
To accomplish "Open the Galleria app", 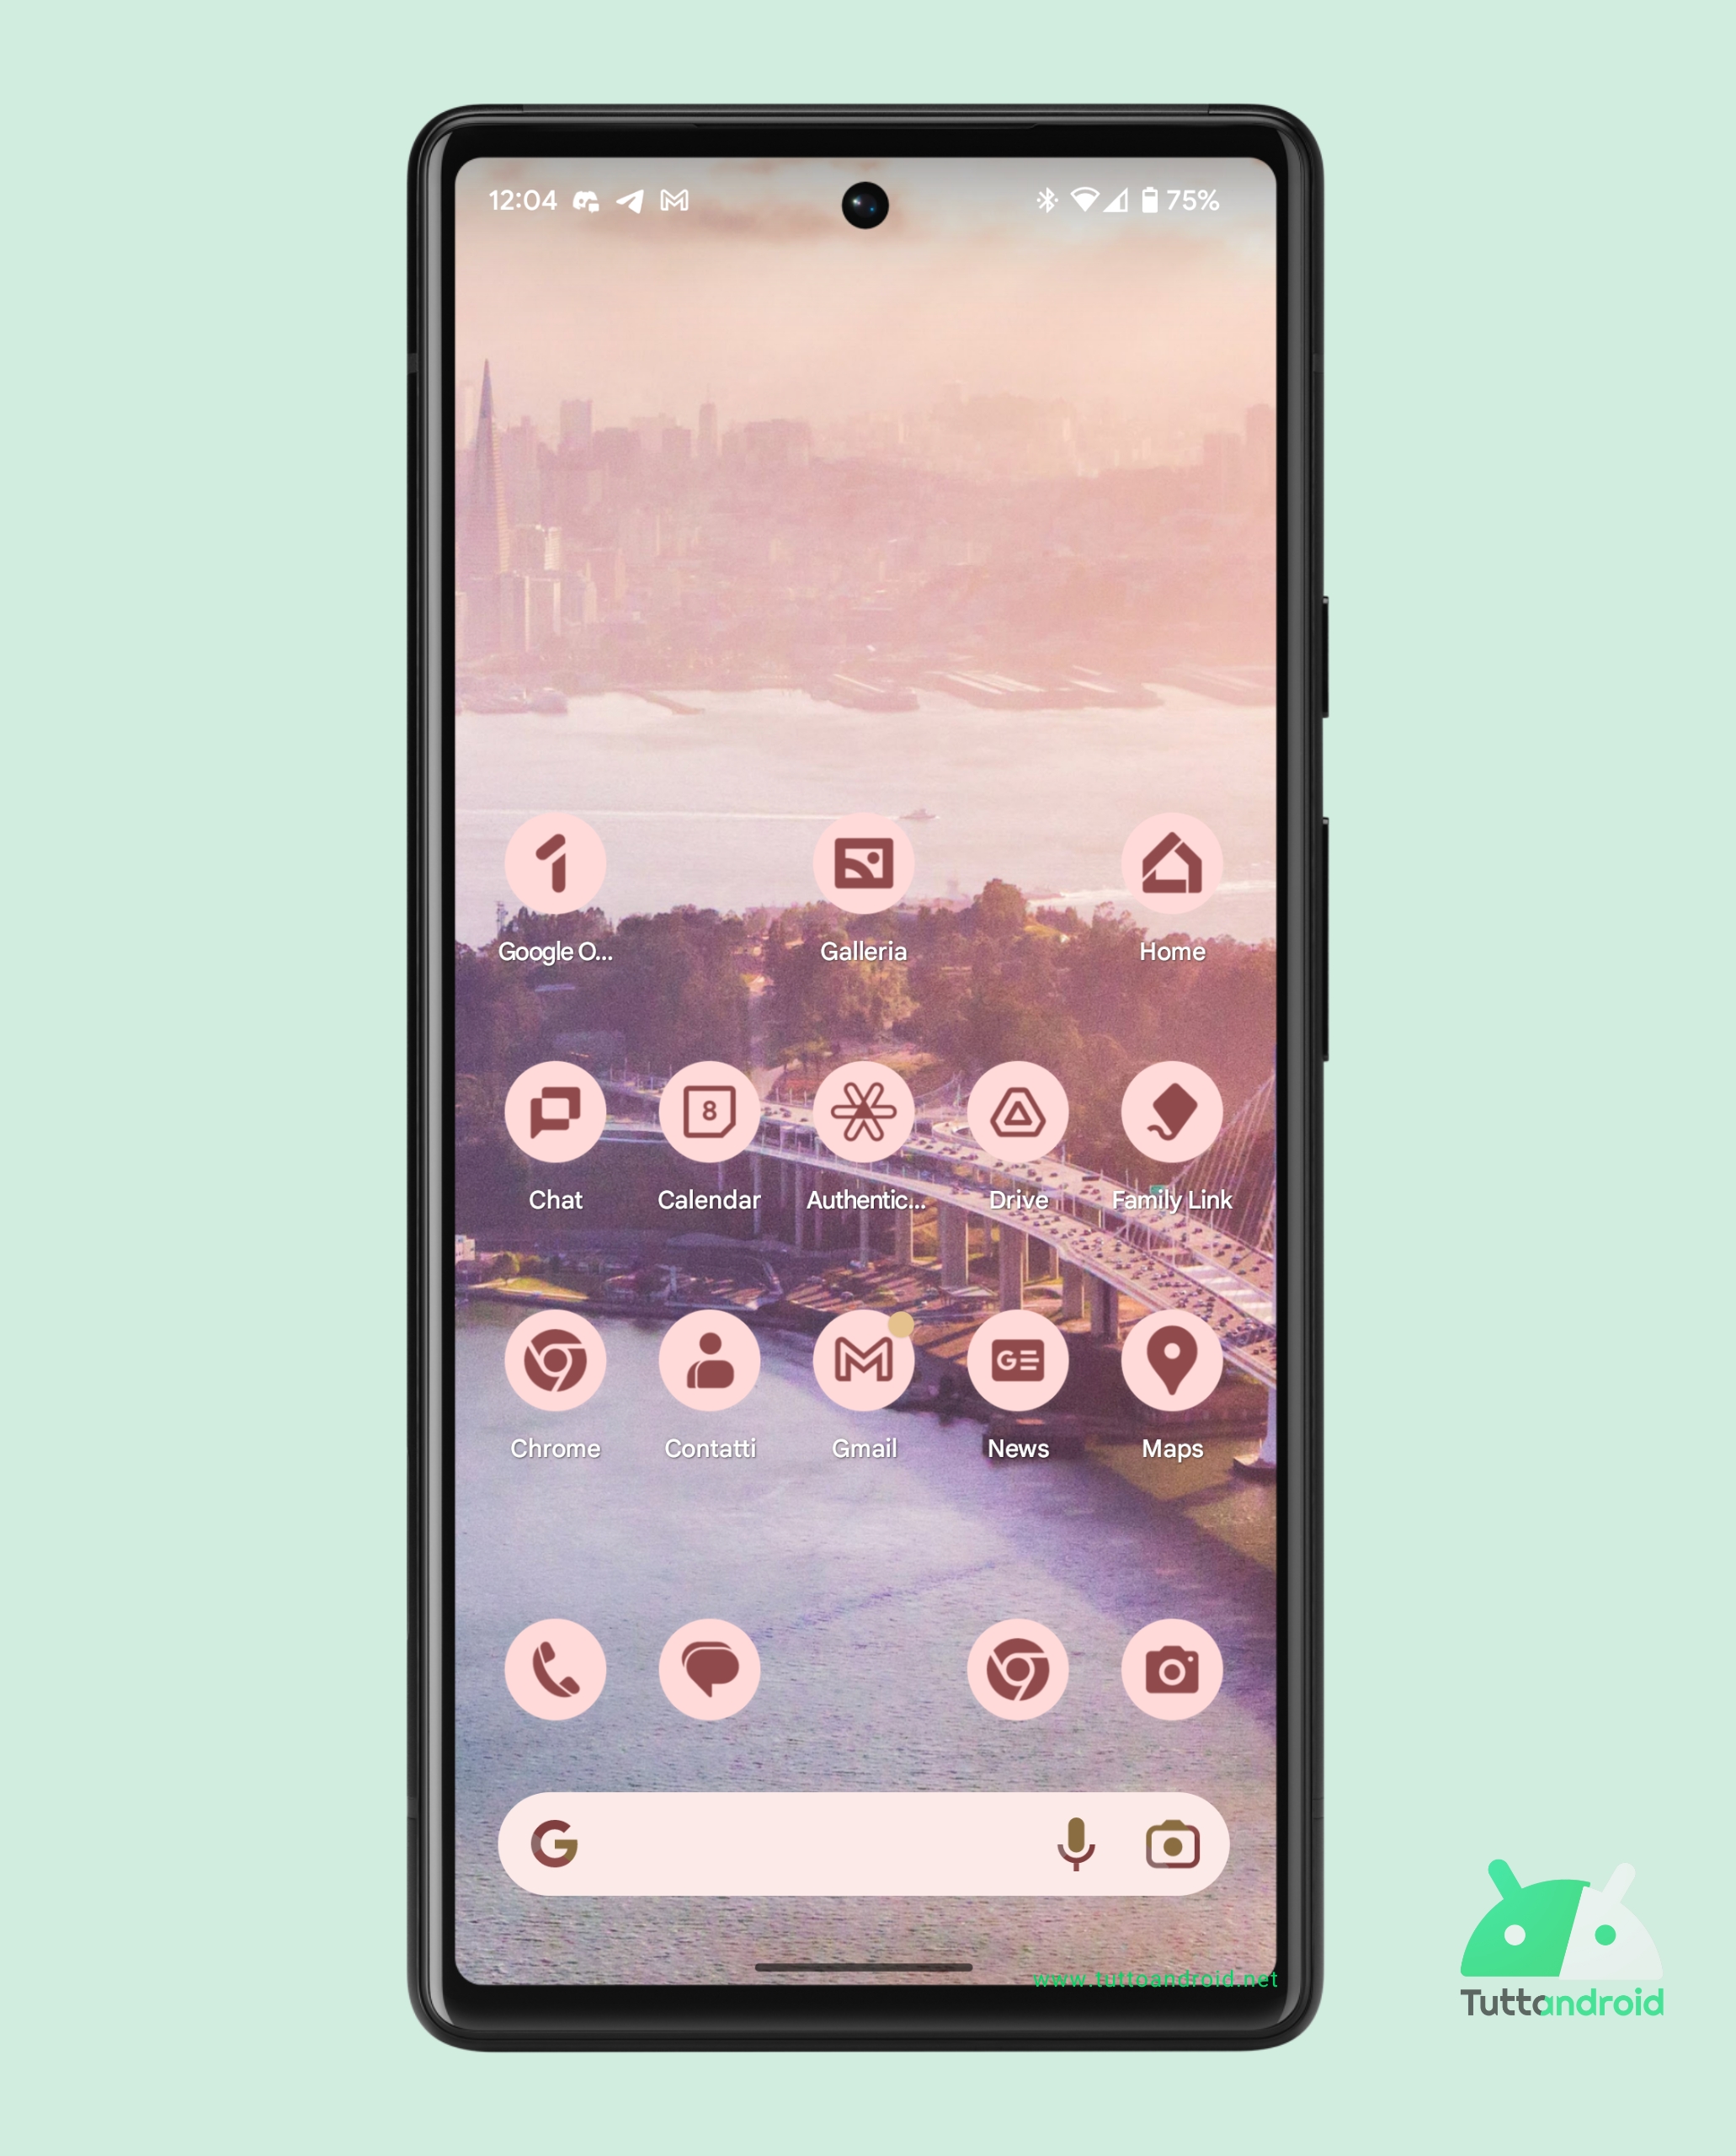I will click(x=861, y=875).
